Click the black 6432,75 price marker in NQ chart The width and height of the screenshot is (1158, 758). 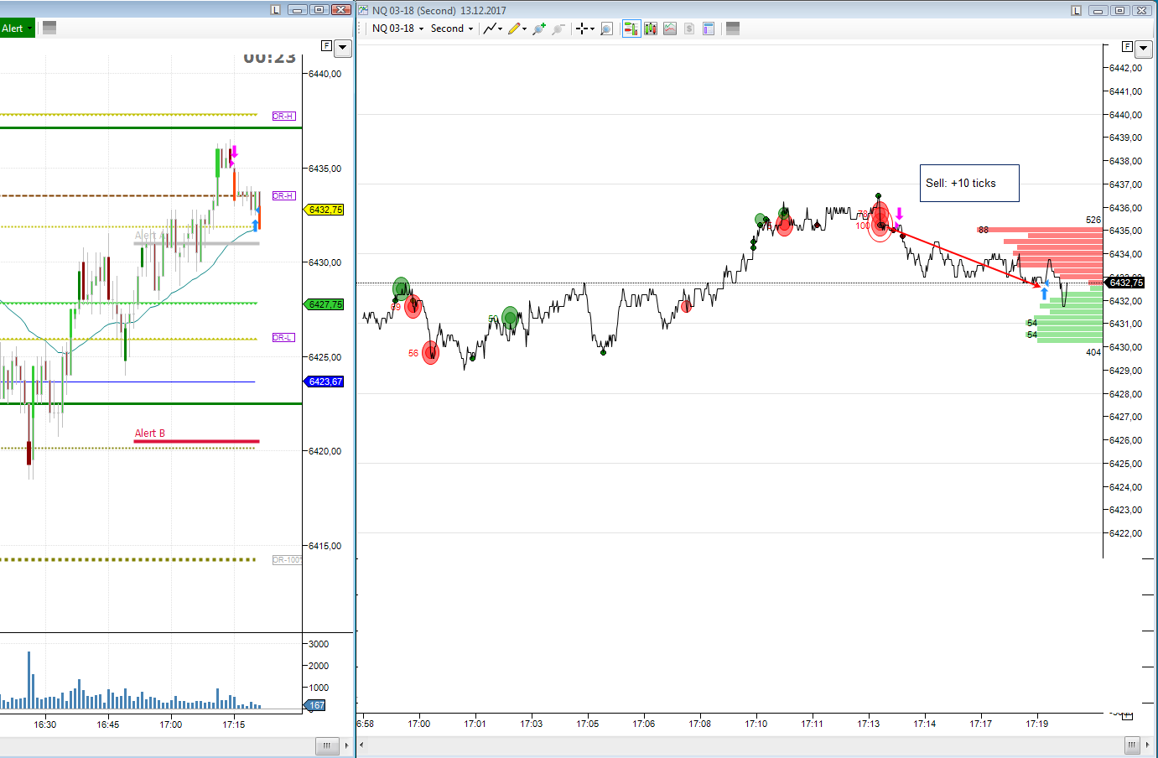point(1125,283)
